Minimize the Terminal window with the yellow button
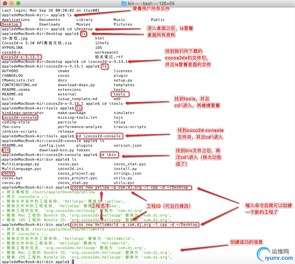 12,3
